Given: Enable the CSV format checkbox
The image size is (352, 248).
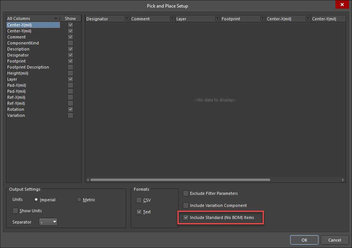Looking at the screenshot, I should pyautogui.click(x=139, y=200).
